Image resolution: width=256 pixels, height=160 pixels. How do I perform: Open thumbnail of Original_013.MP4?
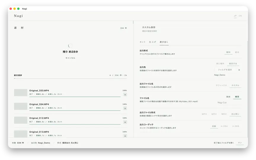tap(20, 134)
